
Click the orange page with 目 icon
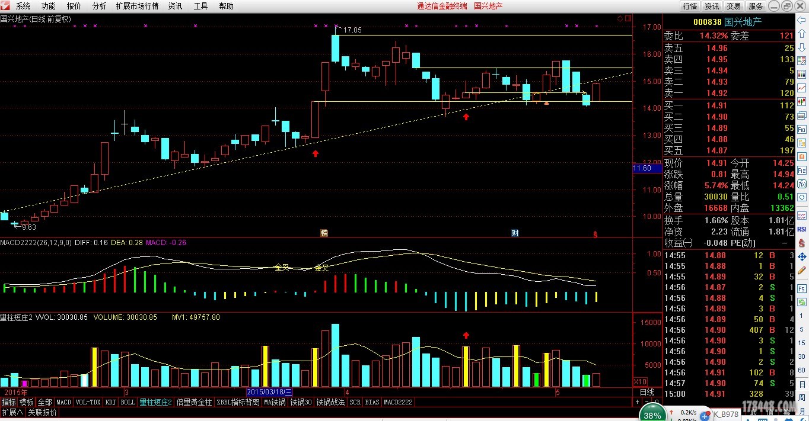click(801, 156)
